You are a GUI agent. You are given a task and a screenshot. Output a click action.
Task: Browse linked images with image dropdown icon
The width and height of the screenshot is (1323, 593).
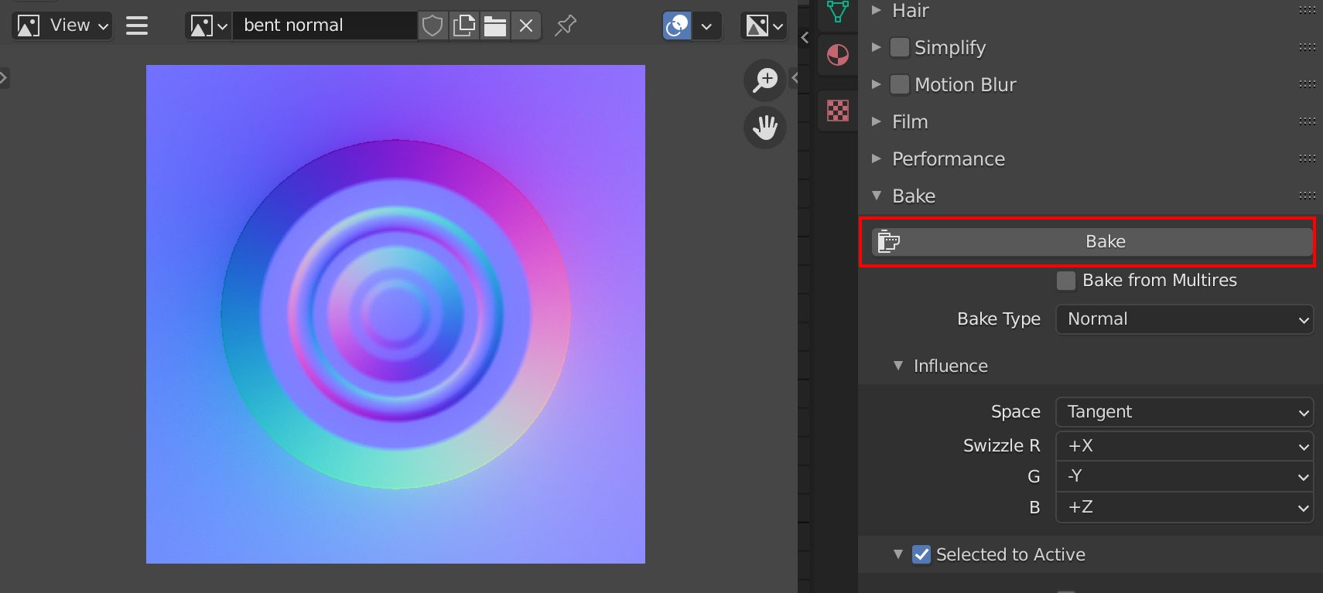pos(209,26)
